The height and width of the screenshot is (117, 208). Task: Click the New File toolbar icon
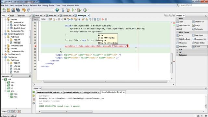point(4,10)
